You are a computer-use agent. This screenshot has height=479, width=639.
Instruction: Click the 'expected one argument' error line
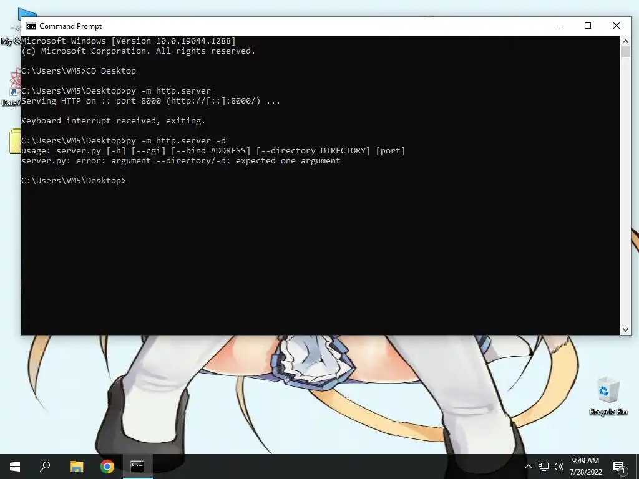coord(180,160)
